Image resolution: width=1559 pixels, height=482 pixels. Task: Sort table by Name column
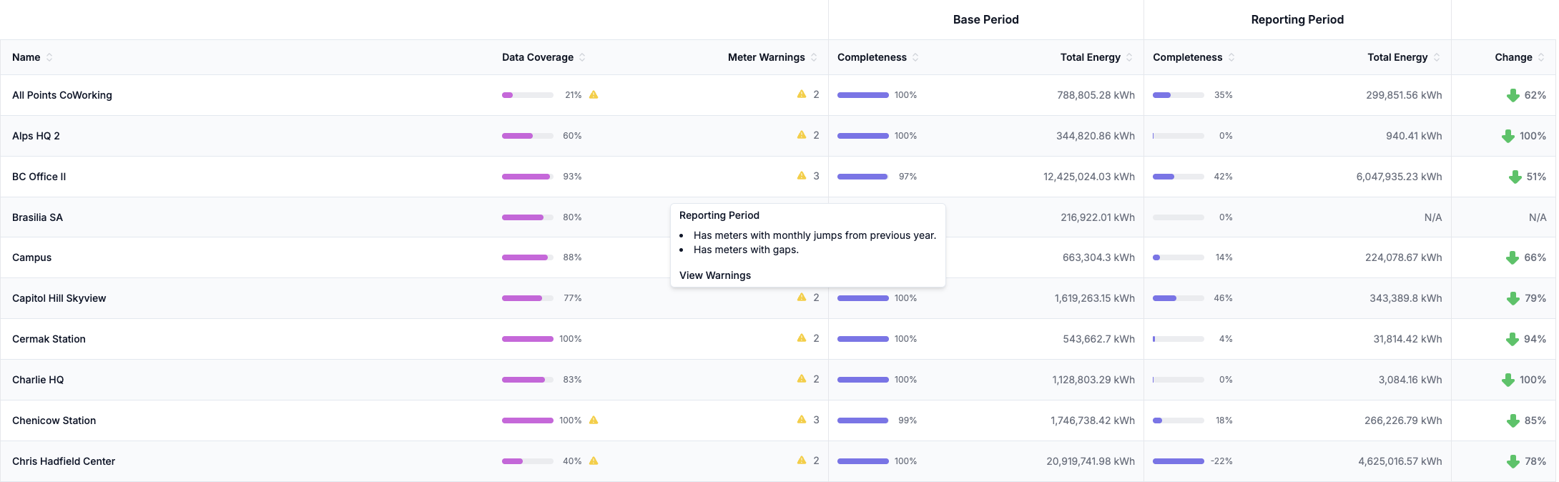point(49,57)
